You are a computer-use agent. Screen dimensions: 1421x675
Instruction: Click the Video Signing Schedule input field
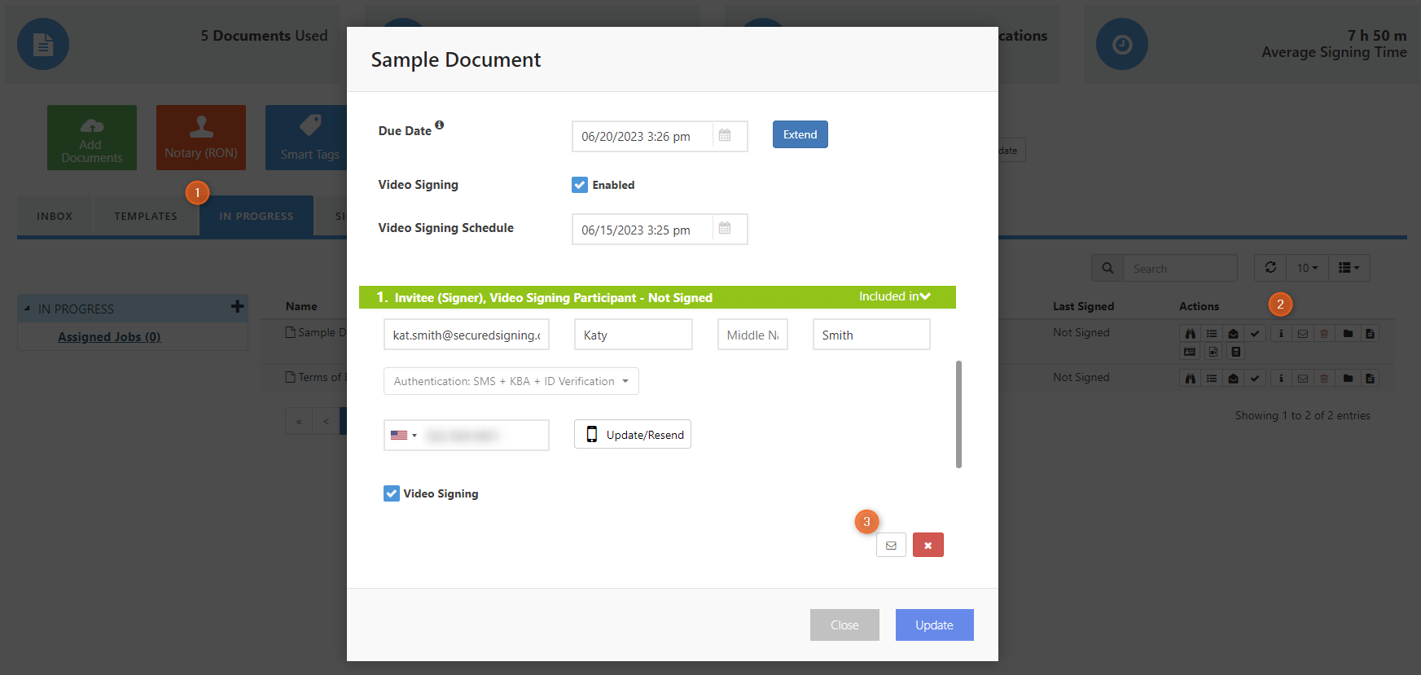point(643,230)
